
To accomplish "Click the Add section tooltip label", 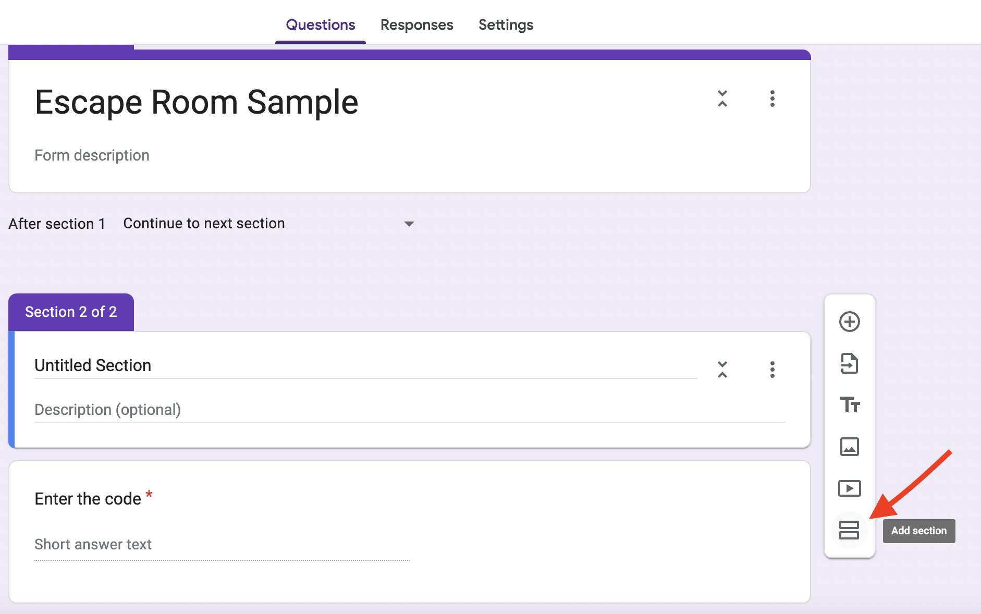I will [x=919, y=531].
